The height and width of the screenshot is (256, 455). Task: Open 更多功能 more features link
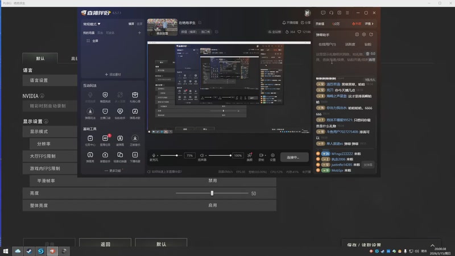(113, 171)
